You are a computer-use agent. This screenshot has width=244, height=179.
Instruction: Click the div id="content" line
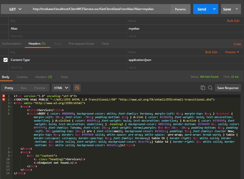point(42,156)
